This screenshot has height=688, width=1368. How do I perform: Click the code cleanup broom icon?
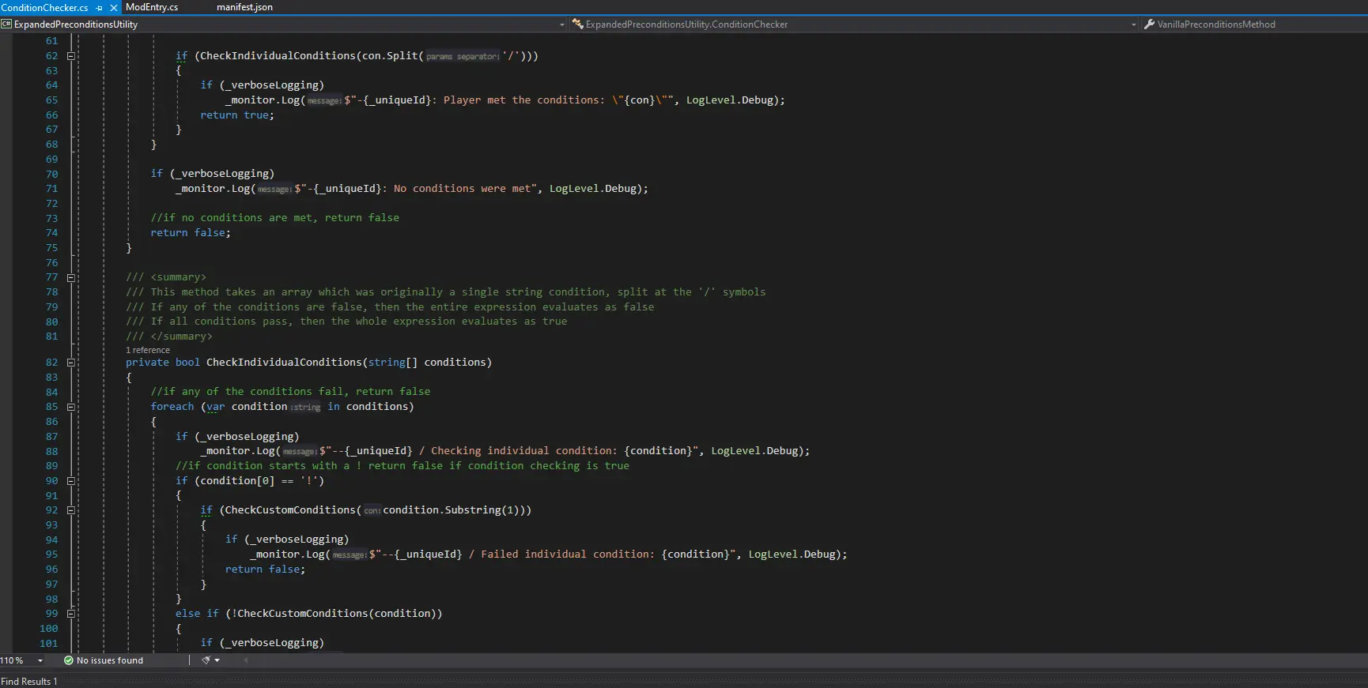[206, 660]
